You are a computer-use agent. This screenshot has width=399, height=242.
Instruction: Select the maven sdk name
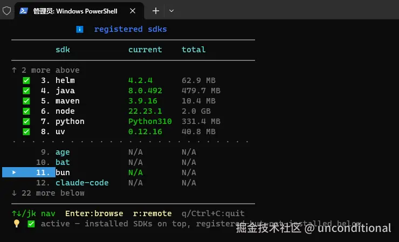click(x=67, y=101)
